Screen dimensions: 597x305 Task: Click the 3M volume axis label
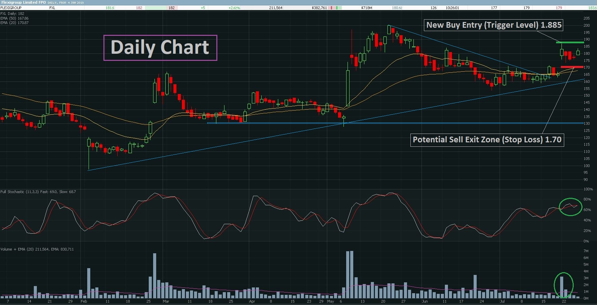click(x=586, y=278)
